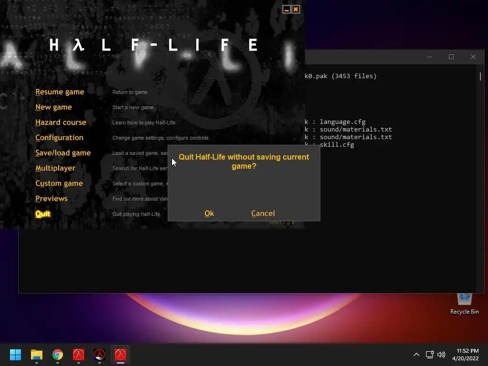Switch to first Half-Life taskbar icon
Screen dimensions: 488x366
[79, 355]
